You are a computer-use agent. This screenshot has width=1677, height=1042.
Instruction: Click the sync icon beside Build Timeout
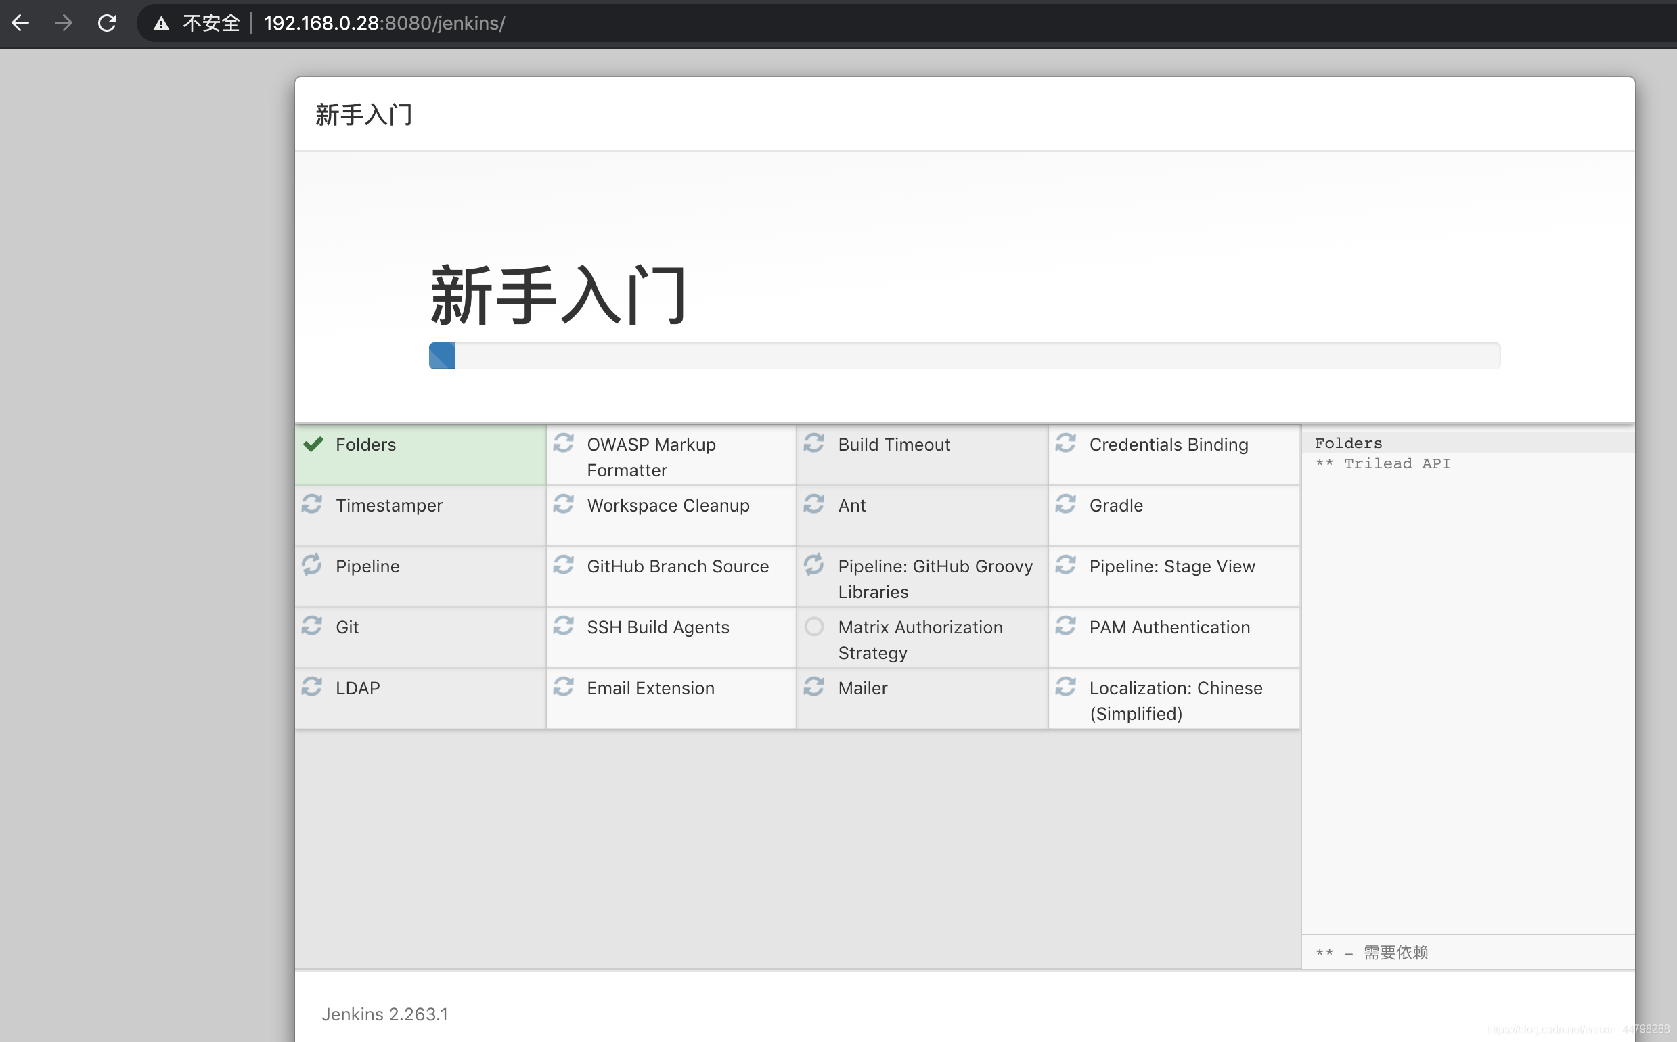coord(814,443)
